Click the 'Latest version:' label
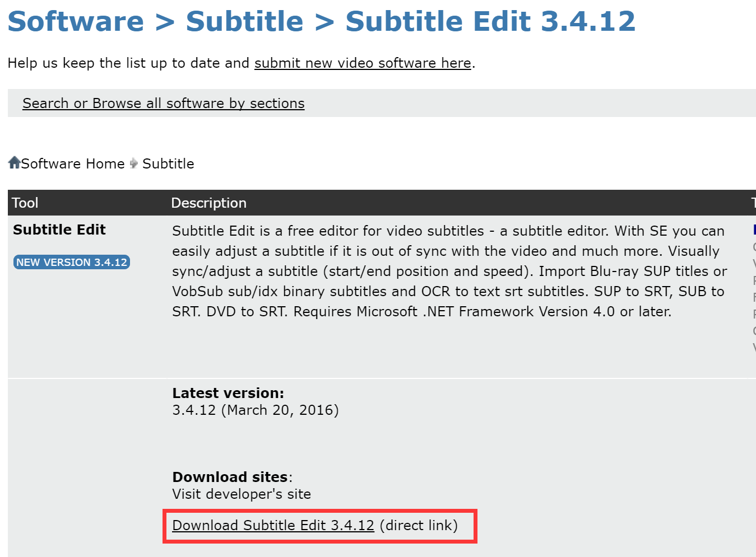The width and height of the screenshot is (756, 557). pos(228,394)
